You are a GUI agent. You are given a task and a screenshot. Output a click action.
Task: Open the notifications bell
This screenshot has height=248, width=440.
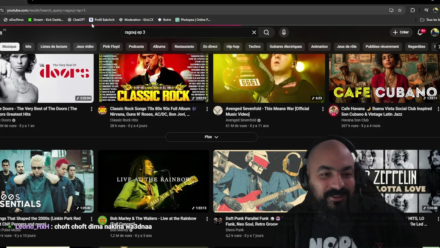[x=420, y=32]
